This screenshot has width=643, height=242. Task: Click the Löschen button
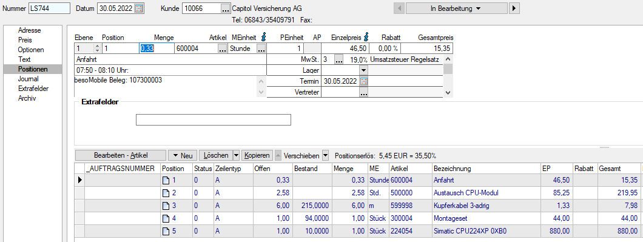click(x=216, y=155)
